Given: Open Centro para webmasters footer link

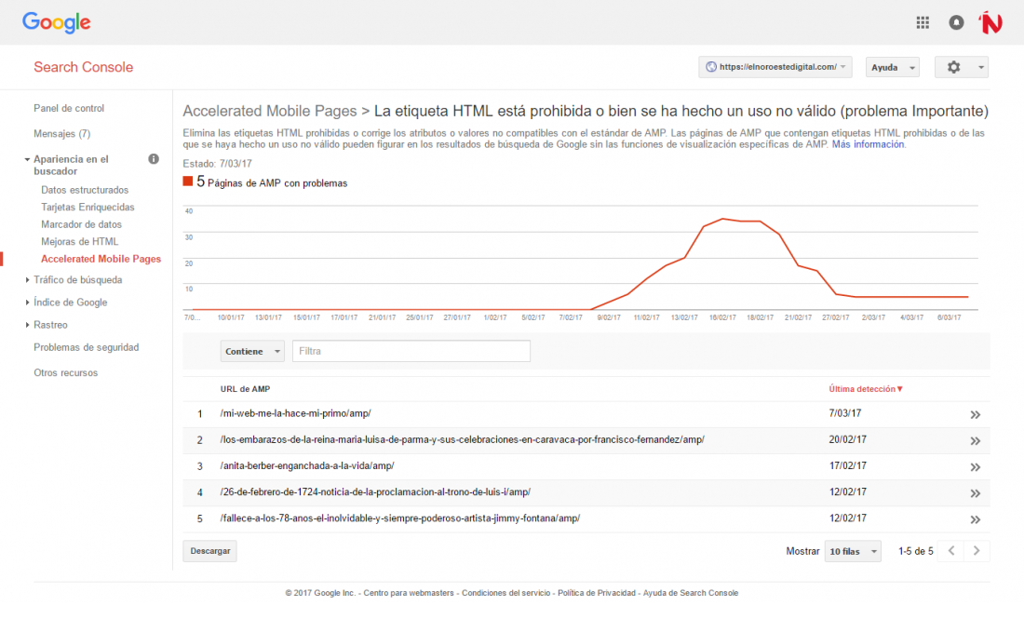Looking at the screenshot, I should 408,593.
